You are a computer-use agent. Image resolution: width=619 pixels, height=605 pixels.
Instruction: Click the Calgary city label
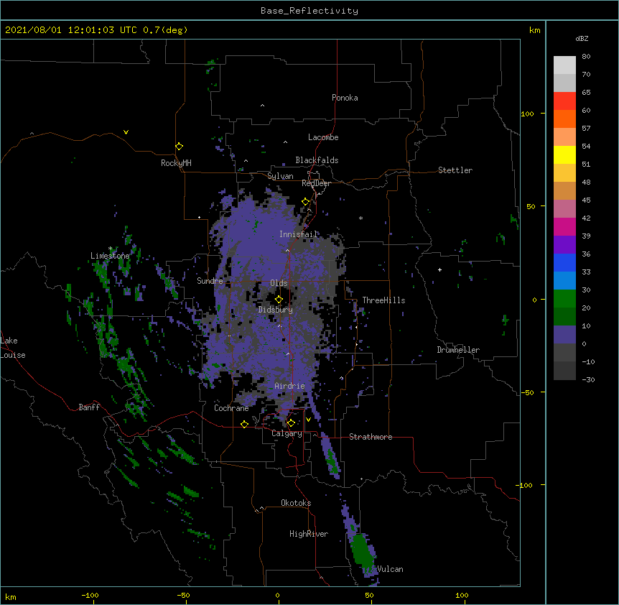point(287,433)
